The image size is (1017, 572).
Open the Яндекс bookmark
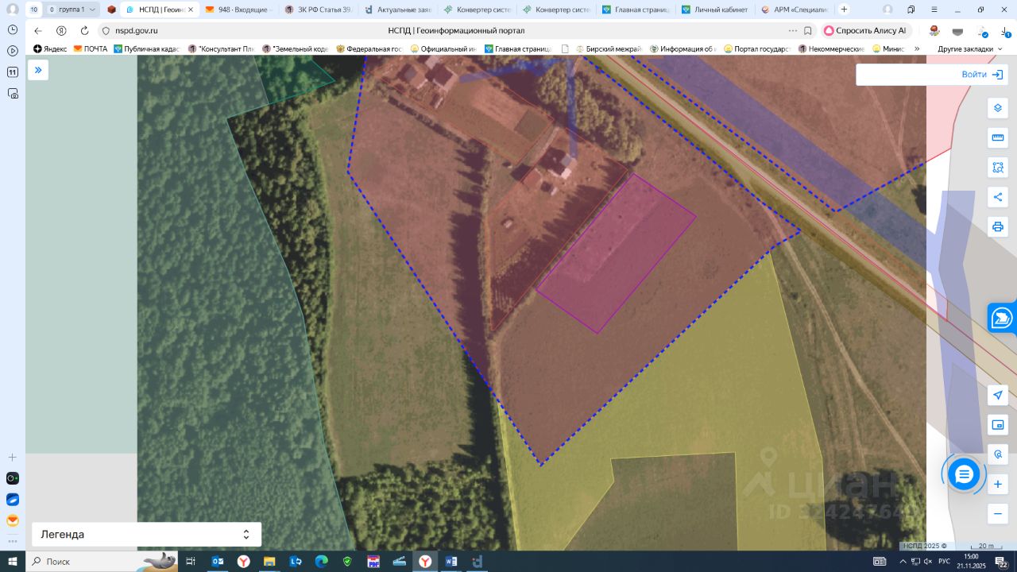[50, 48]
